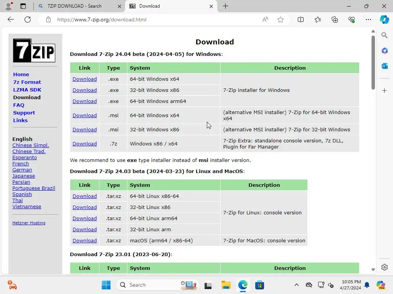Open Hetzner Hosting link
This screenshot has height=294, width=393.
pyautogui.click(x=29, y=223)
